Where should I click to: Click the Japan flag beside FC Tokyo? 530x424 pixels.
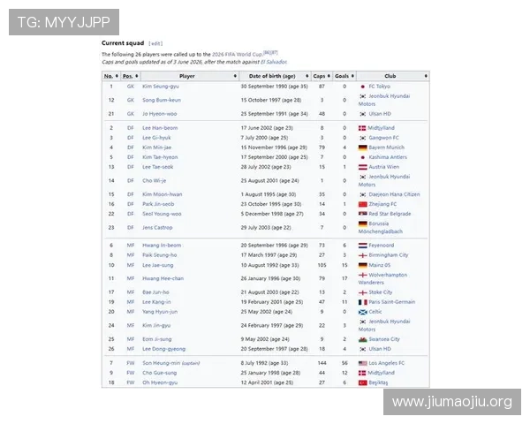(363, 87)
